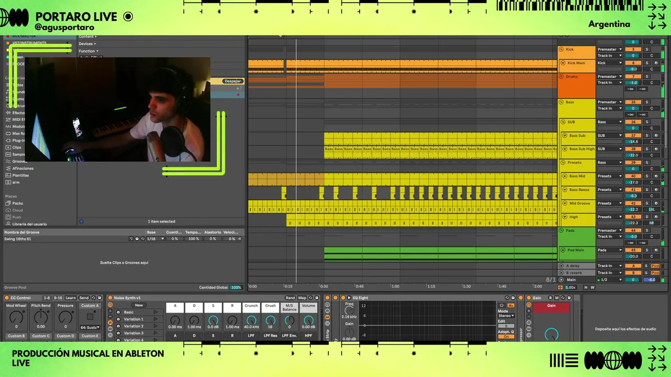Toggle the Pad Main track activator 45
Screen dimensions: 671x377
[x=633, y=250]
